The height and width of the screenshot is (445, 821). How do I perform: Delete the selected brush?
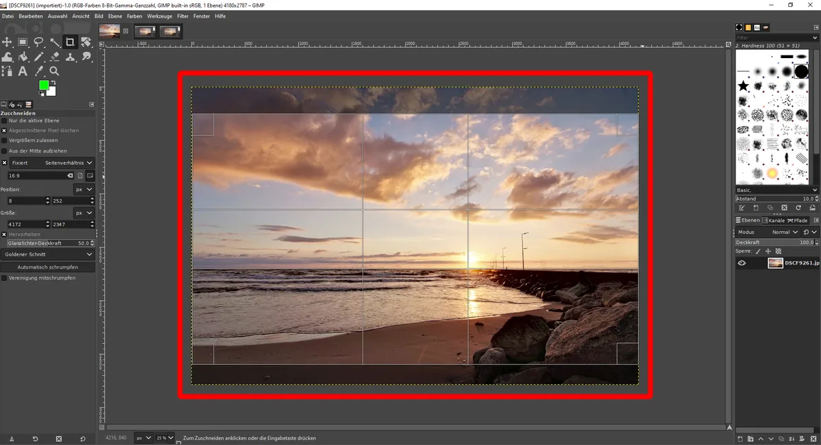tap(784, 207)
